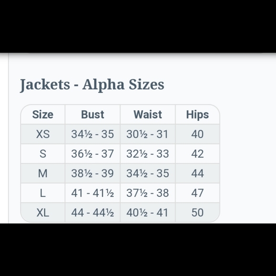The image size is (276, 276).
Task: Select the XL bust value 44 - 44½
Action: pyautogui.click(x=92, y=213)
